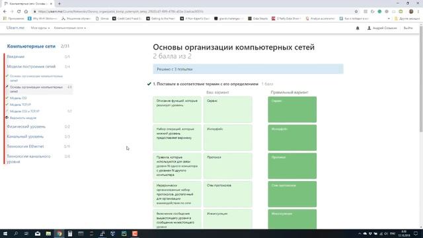
Task: Click the address bar URL
Action: coord(120,11)
